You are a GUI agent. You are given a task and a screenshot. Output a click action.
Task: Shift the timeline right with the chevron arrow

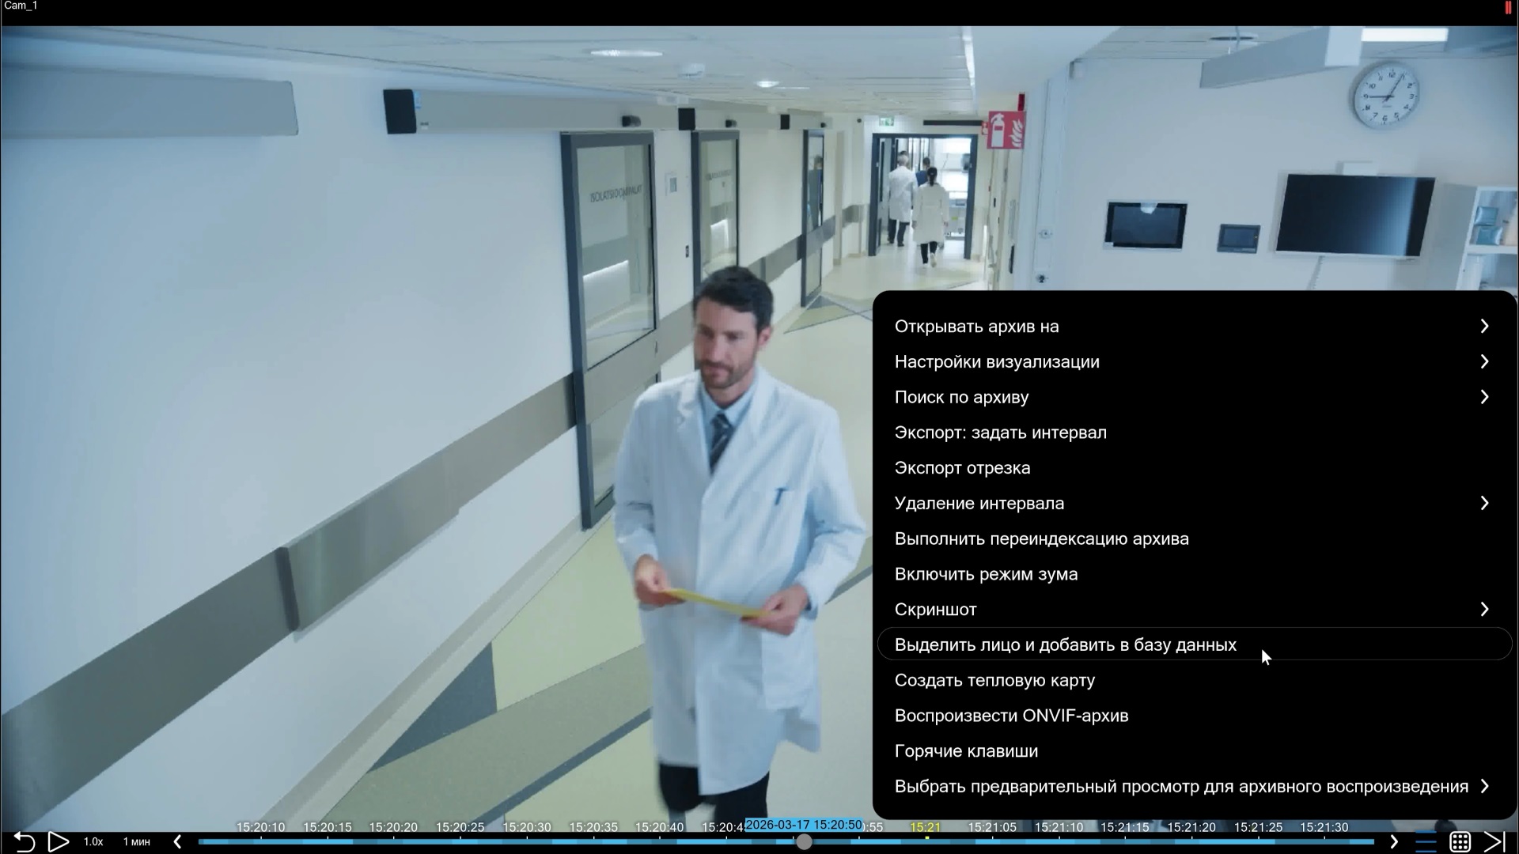(1394, 842)
